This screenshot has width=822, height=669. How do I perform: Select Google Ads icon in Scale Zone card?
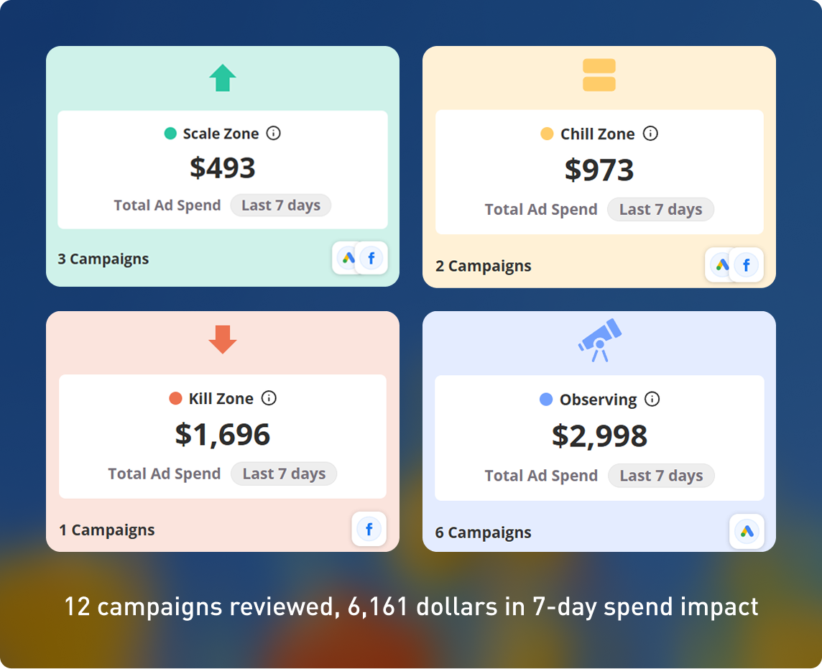(346, 258)
